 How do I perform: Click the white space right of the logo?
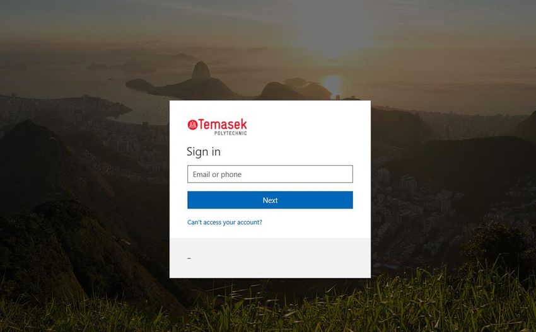point(308,127)
